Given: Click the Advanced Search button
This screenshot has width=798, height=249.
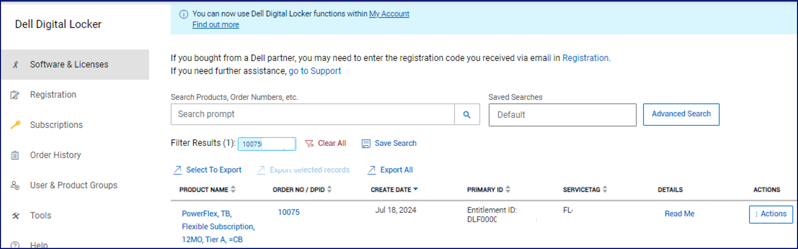Looking at the screenshot, I should (x=680, y=114).
